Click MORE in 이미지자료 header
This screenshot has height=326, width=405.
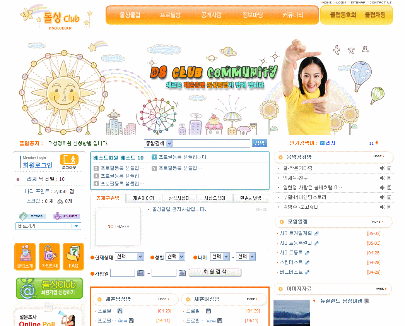point(381,289)
